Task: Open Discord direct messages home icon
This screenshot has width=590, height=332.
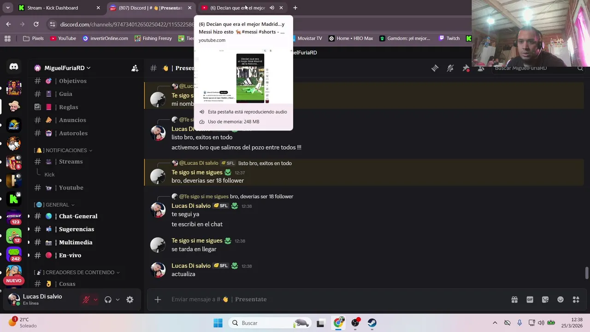Action: click(x=14, y=67)
